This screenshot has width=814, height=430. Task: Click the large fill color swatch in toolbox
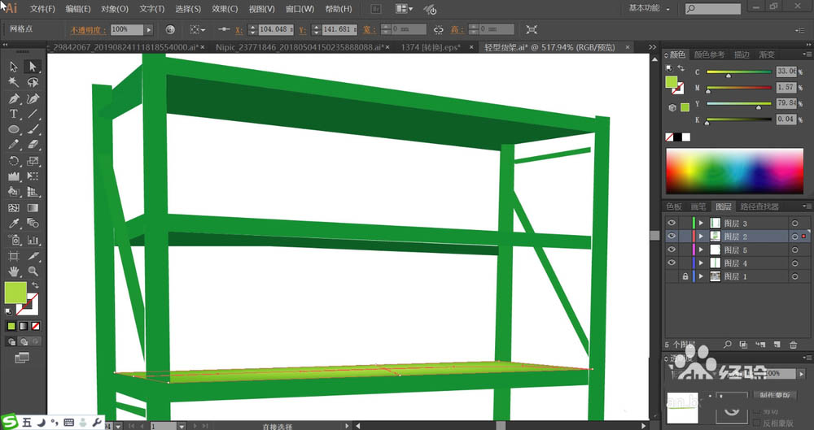pos(15,293)
